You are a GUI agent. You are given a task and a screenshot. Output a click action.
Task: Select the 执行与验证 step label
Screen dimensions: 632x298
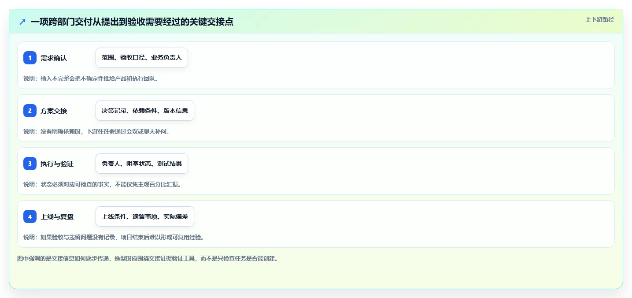tap(57, 164)
